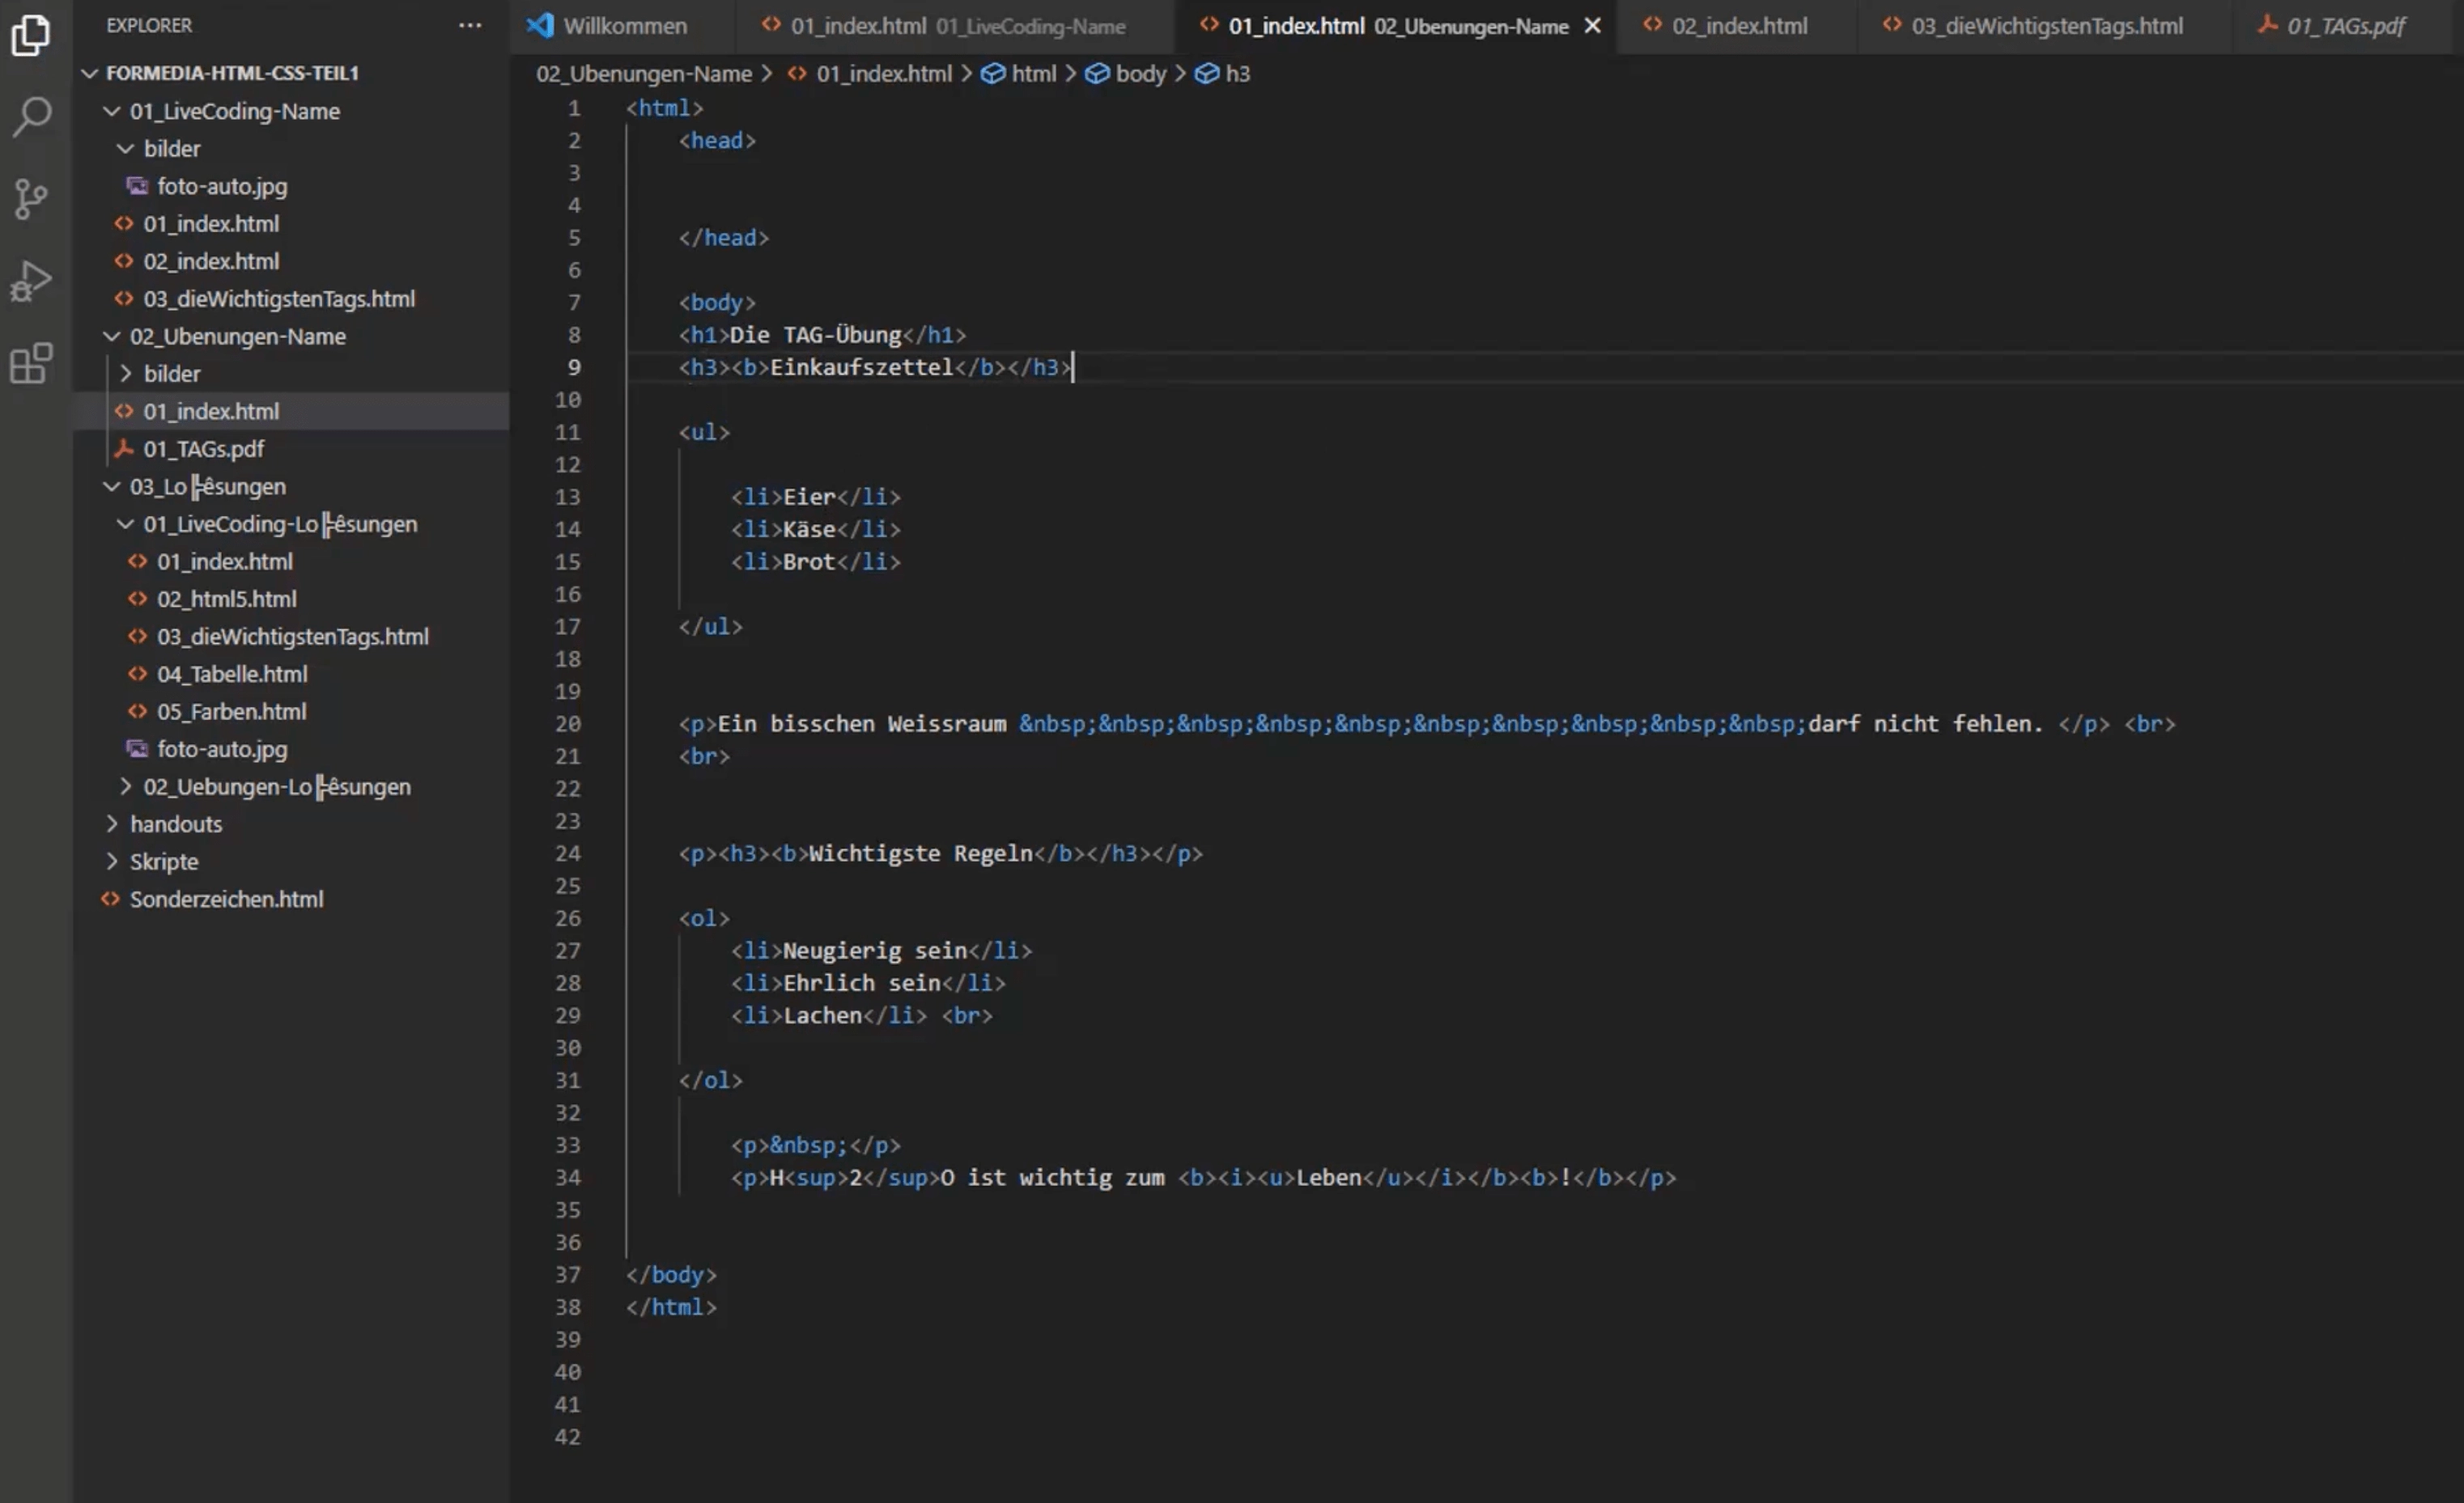Open the 01_TAGs.pdf file
Viewport: 2464px width, 1503px height.
pyautogui.click(x=203, y=449)
